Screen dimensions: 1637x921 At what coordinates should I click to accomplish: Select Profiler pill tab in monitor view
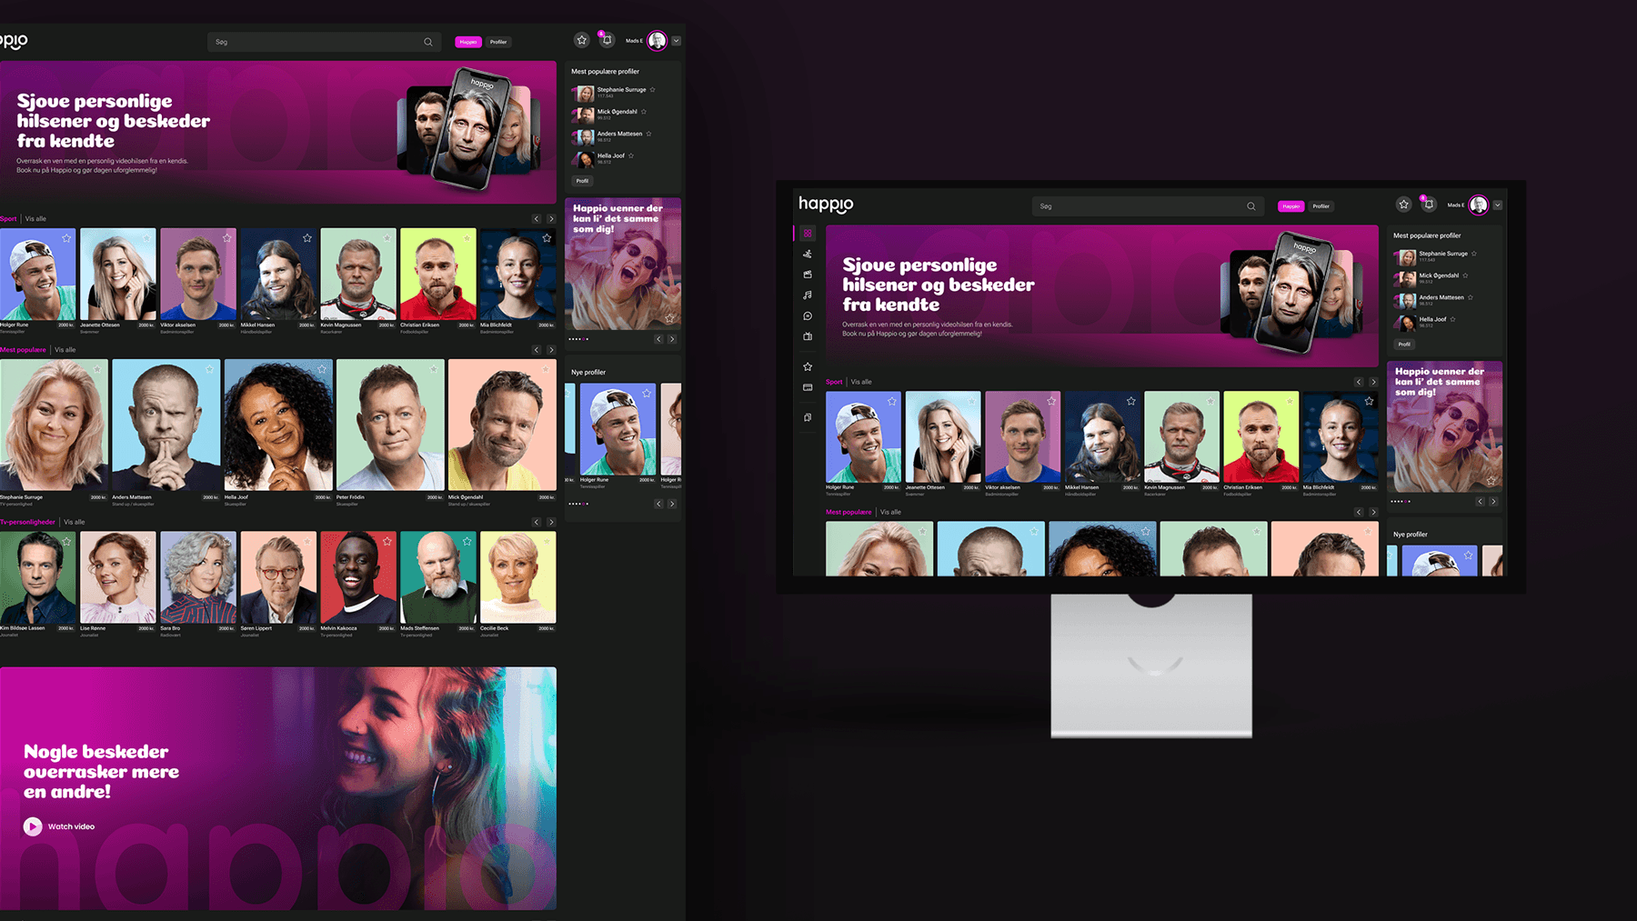point(1321,206)
